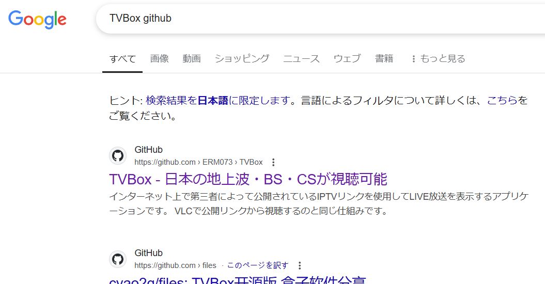The image size is (545, 284).
Task: Open the 'TVBox - 日本の地上波・BS・CSが視聴可能' result
Action: pyautogui.click(x=248, y=179)
